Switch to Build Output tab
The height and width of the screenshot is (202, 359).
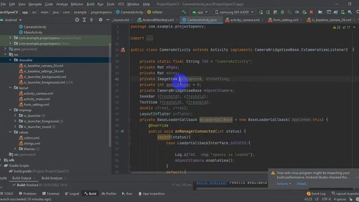(21, 178)
